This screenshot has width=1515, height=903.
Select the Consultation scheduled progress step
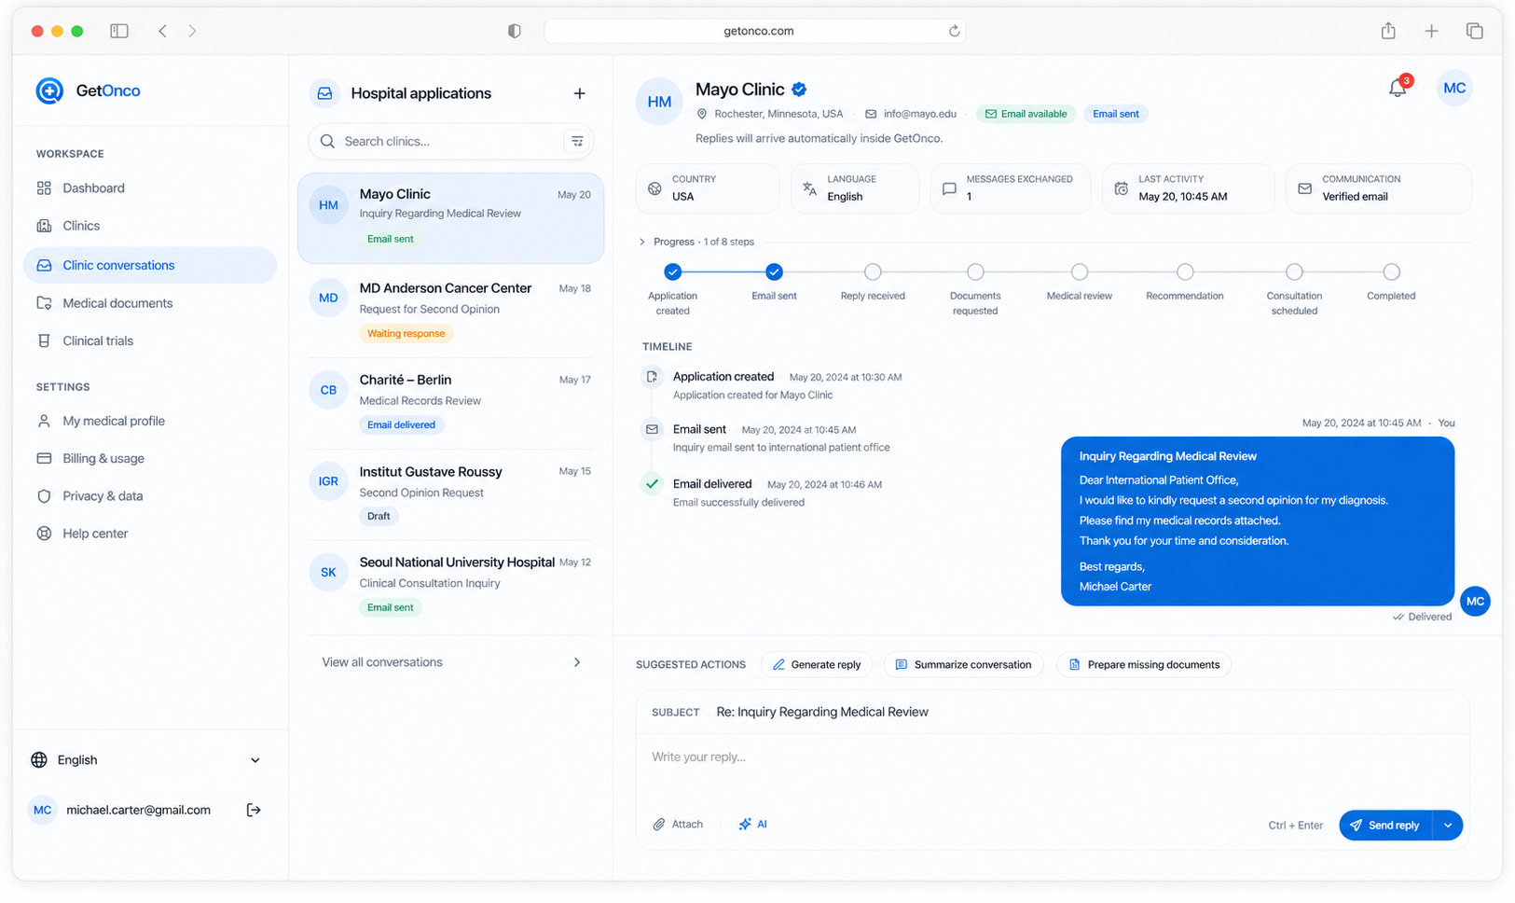click(x=1294, y=272)
